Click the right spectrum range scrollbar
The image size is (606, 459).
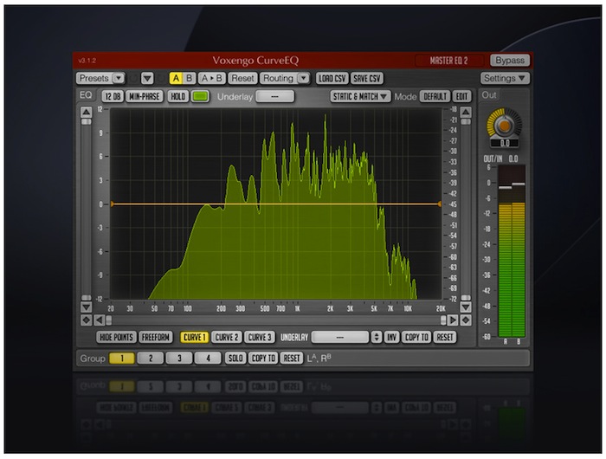coord(466,210)
